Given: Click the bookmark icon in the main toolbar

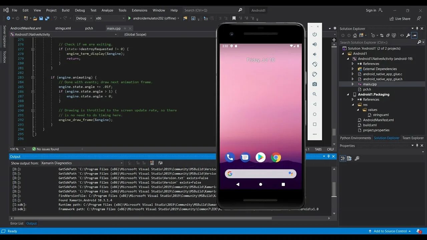Looking at the screenshot, I should 234,18.
